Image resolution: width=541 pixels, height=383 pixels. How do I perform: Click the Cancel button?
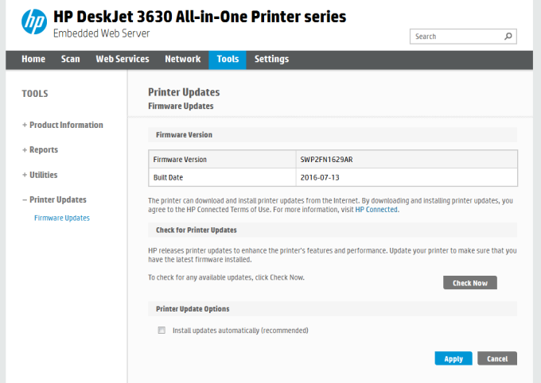[497, 358]
